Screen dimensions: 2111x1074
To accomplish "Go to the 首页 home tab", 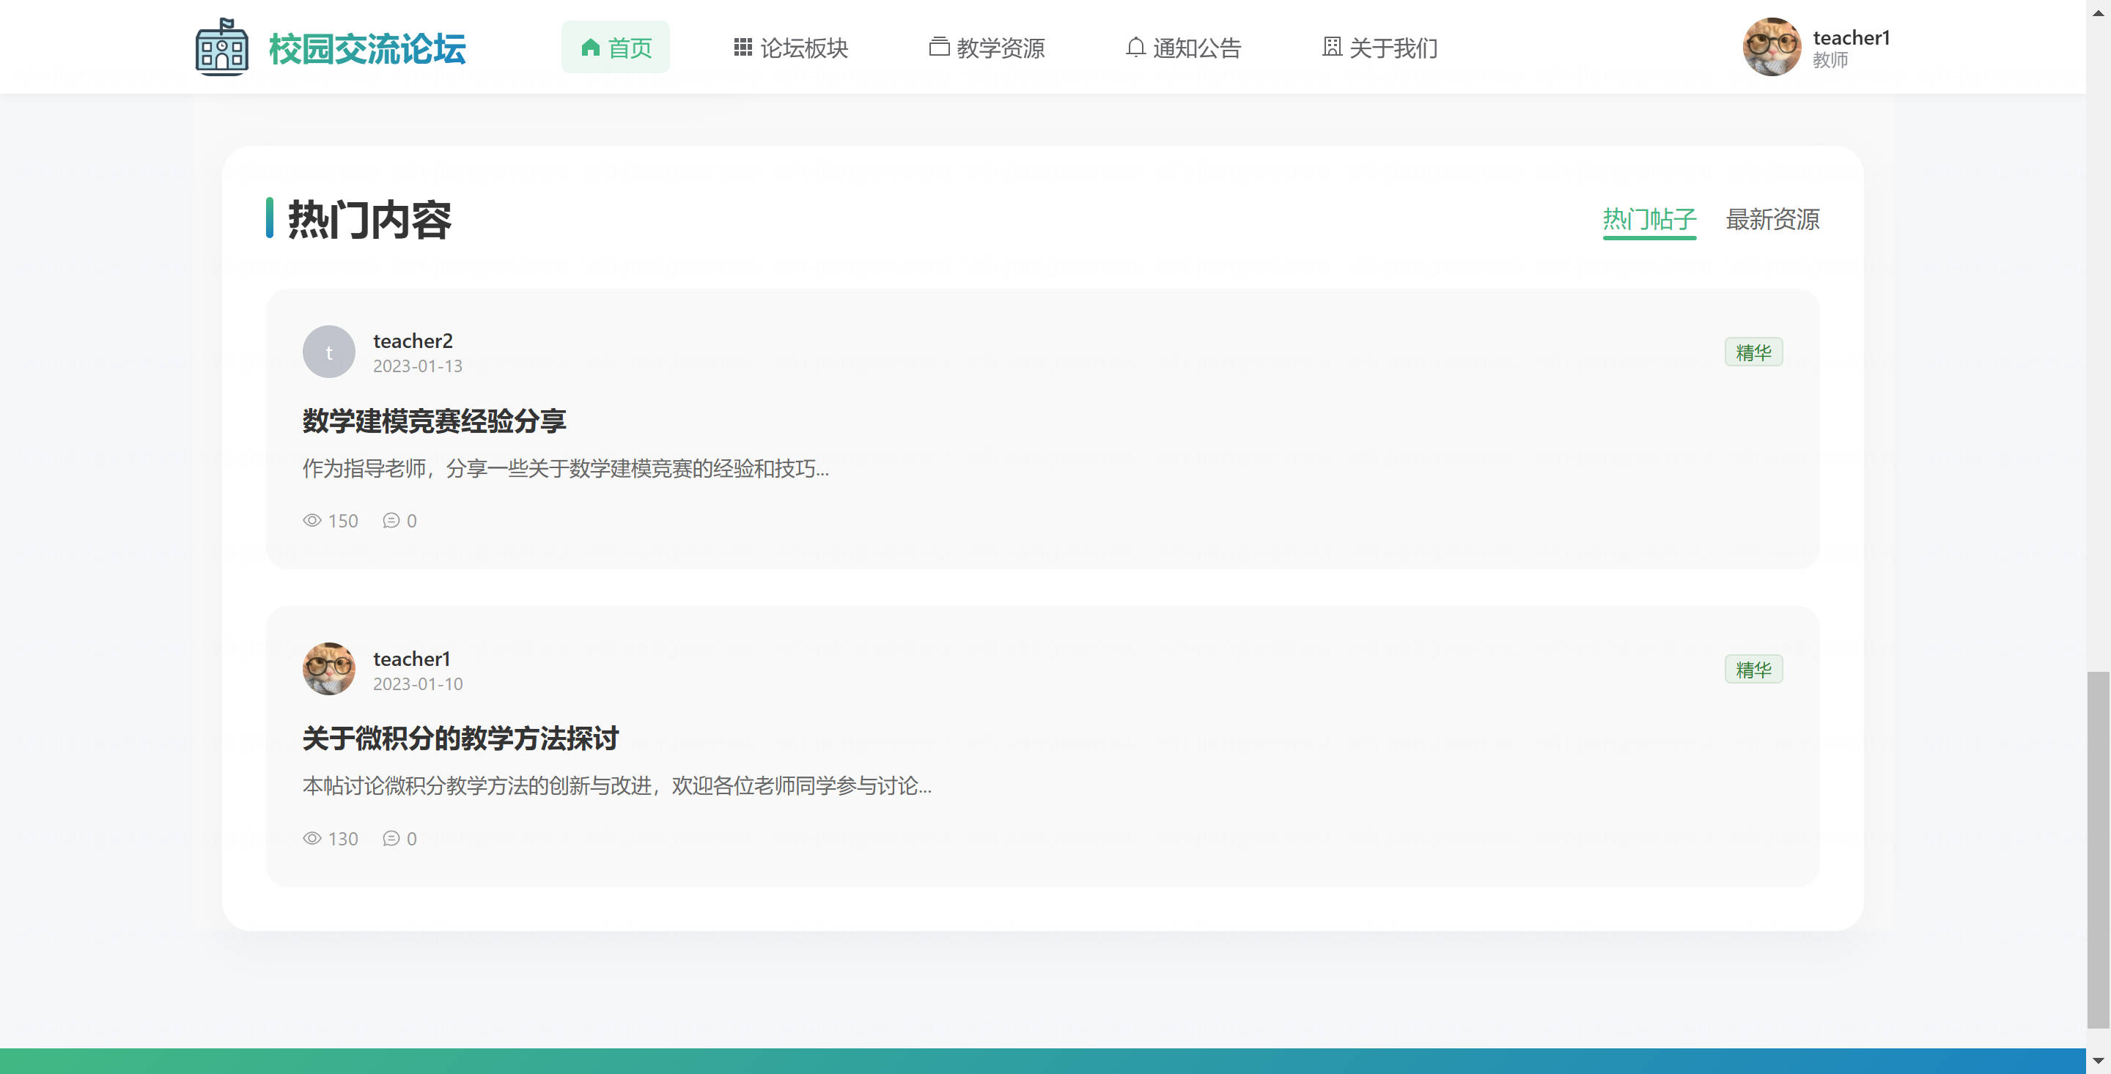I will coord(616,48).
